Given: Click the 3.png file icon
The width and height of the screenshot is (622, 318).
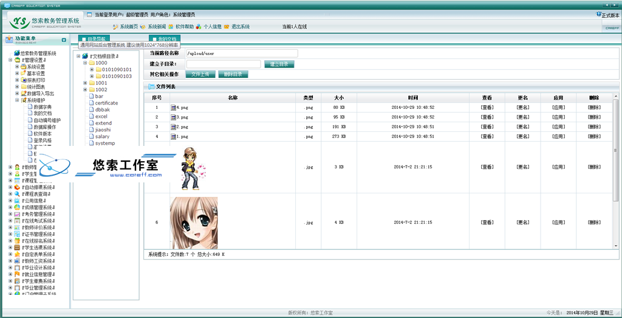Looking at the screenshot, I should pyautogui.click(x=173, y=117).
